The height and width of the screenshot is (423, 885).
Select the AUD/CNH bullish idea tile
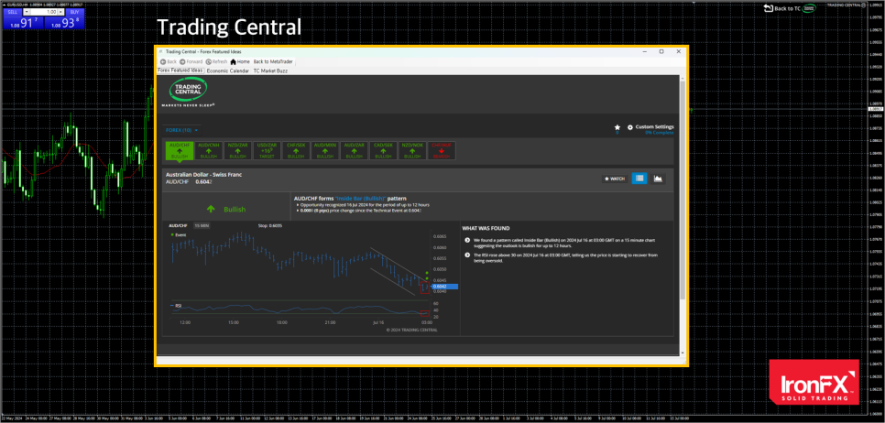click(x=209, y=150)
